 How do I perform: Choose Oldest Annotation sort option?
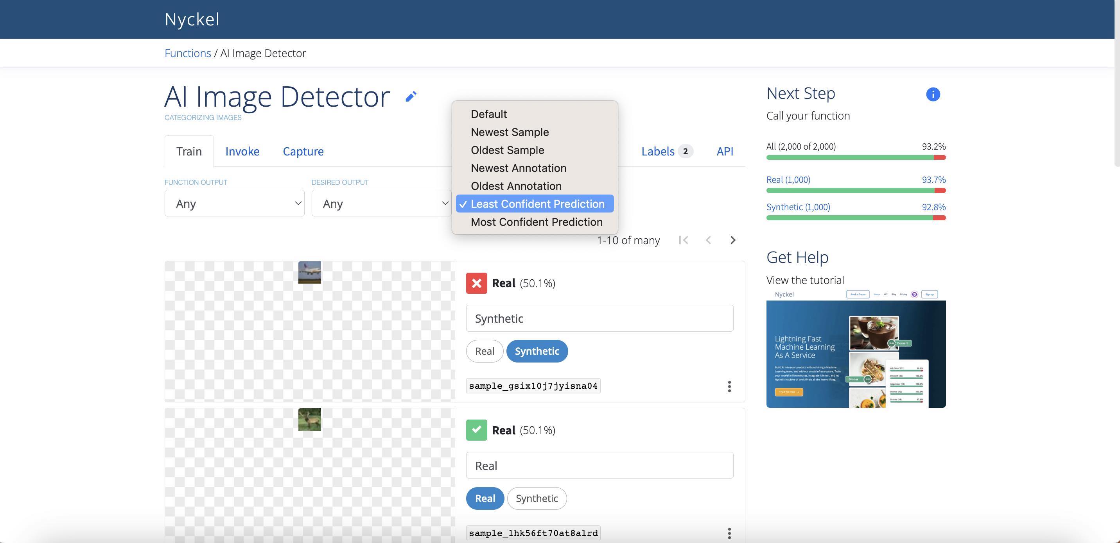534,186
